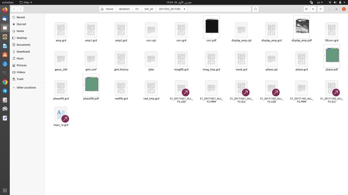
Task: Open the hamburger menu in the toolbar
Action: (x=320, y=9)
